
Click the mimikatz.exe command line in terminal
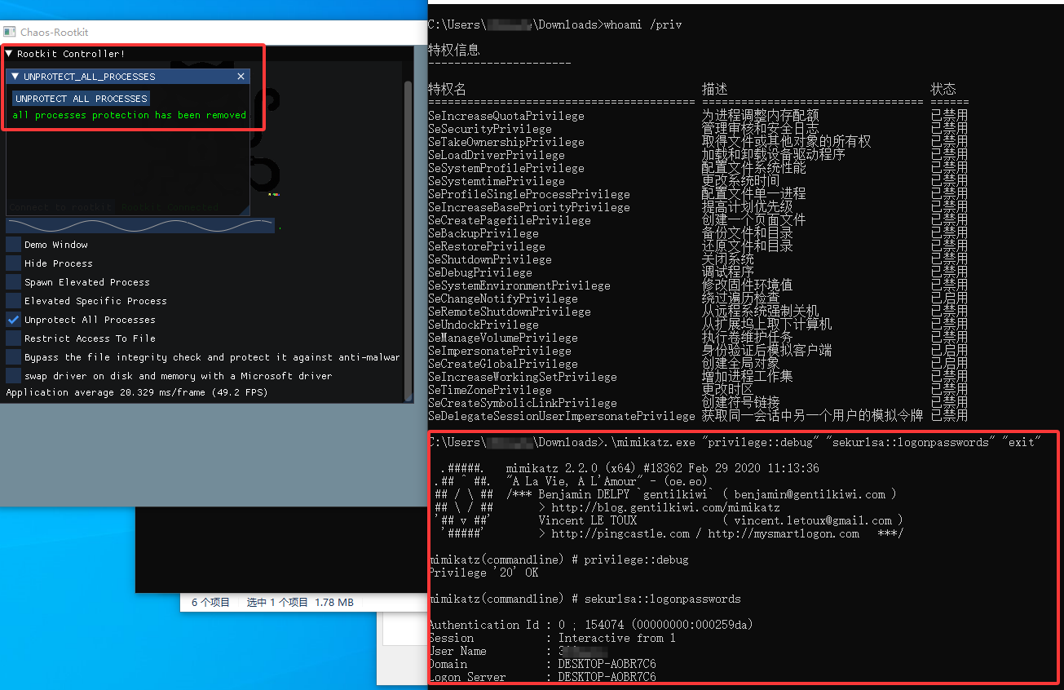(x=735, y=442)
